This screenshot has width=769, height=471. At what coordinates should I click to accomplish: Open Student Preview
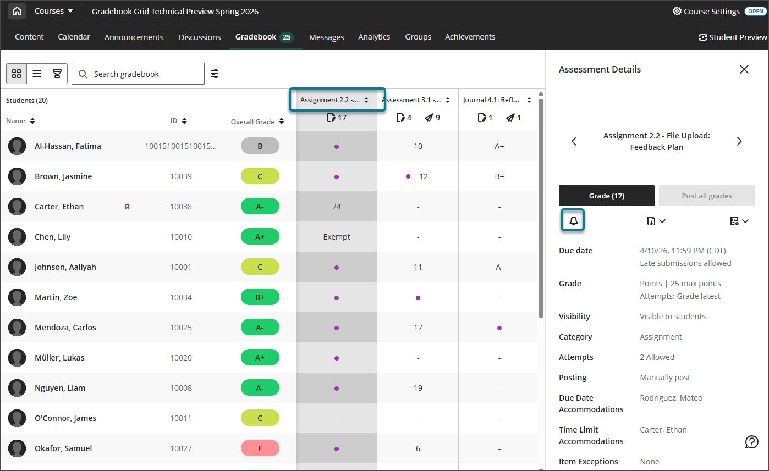click(732, 37)
